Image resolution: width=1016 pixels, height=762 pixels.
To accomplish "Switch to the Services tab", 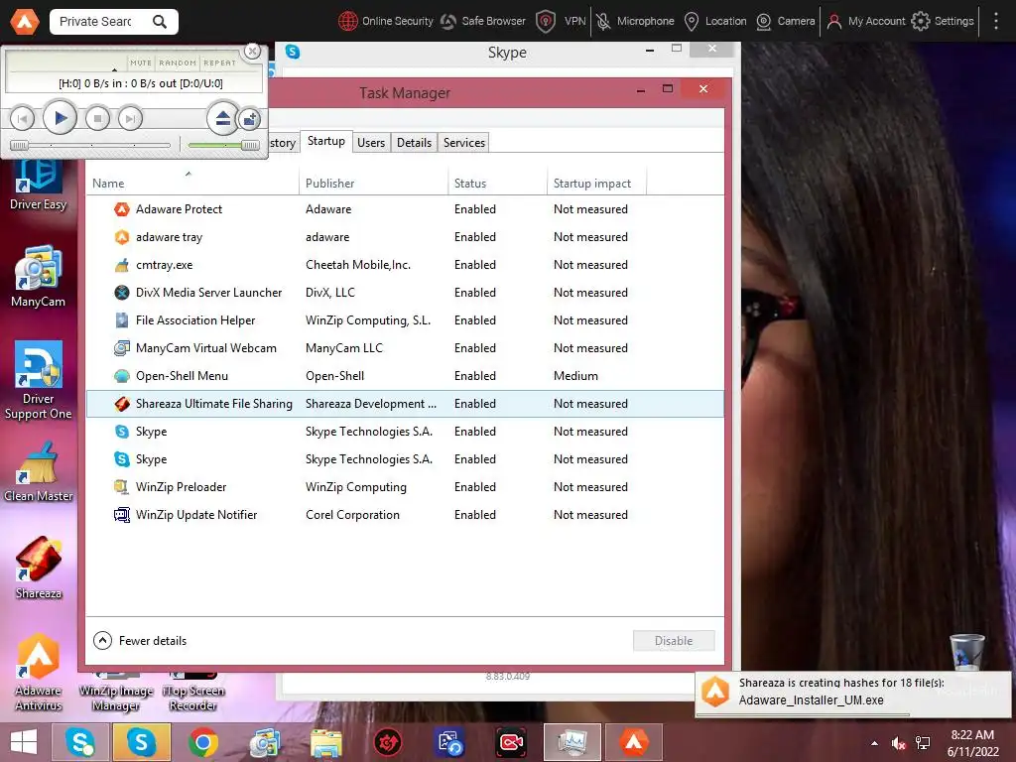I will coord(464,143).
